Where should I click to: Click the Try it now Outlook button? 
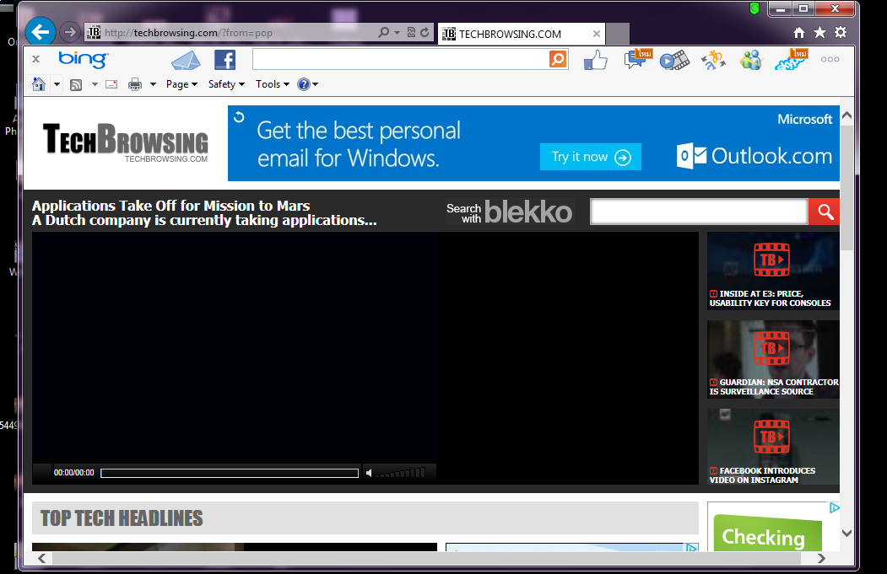click(x=591, y=157)
